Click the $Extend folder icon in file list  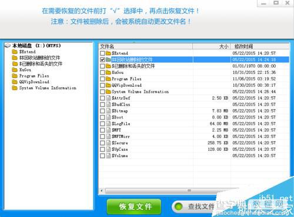108,53
